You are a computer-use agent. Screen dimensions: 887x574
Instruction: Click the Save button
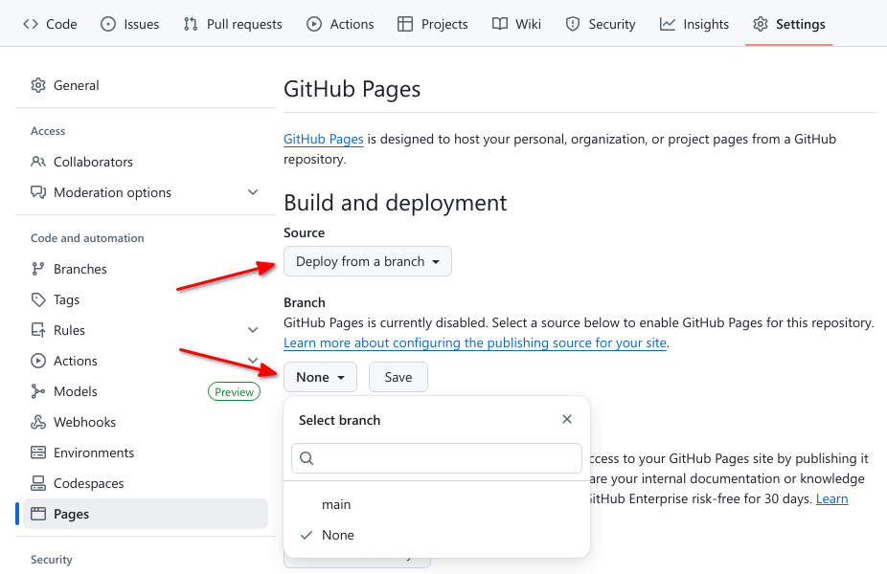pos(398,377)
